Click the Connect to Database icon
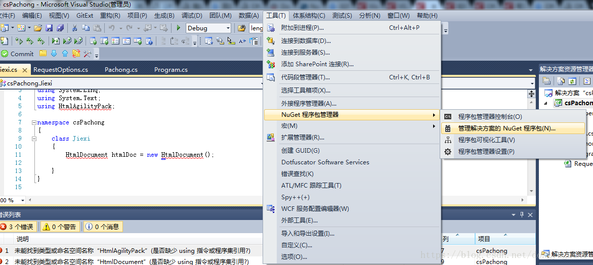 coord(271,41)
